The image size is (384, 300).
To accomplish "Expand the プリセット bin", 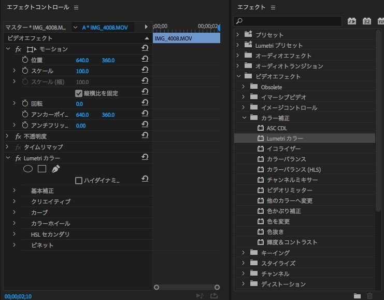I will [x=237, y=34].
